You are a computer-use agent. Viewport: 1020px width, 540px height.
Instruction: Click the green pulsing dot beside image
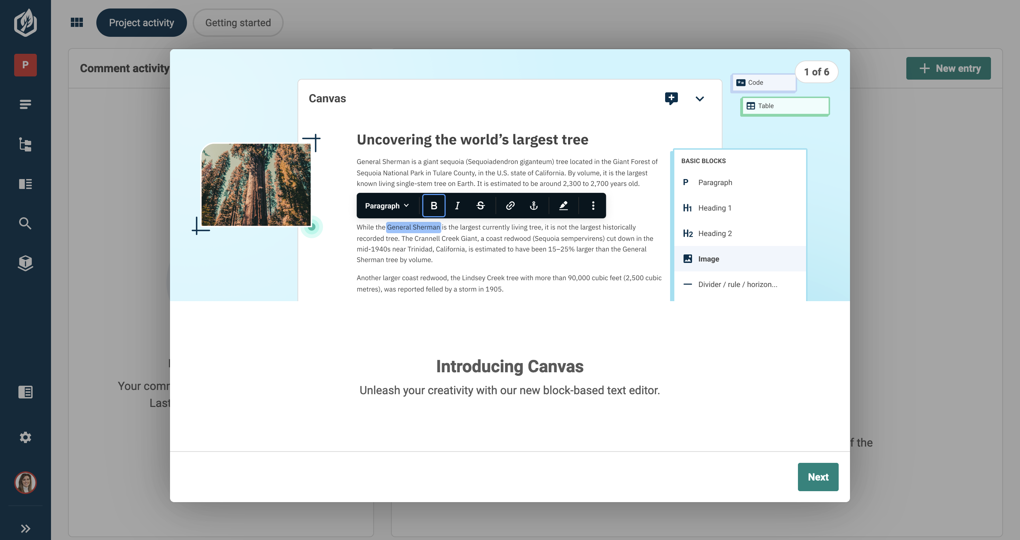312,227
